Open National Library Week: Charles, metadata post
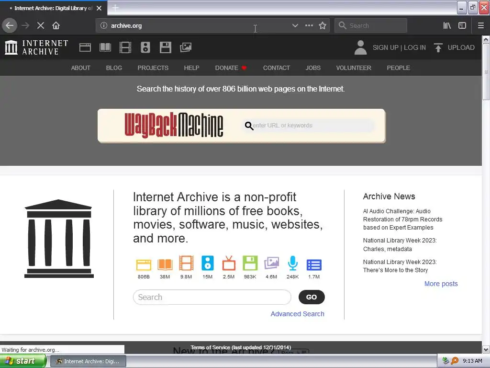The width and height of the screenshot is (490, 368). pos(400,245)
